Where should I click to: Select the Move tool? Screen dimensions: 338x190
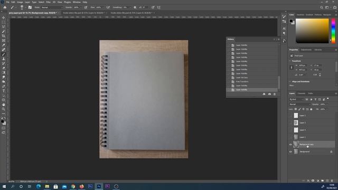click(4, 17)
